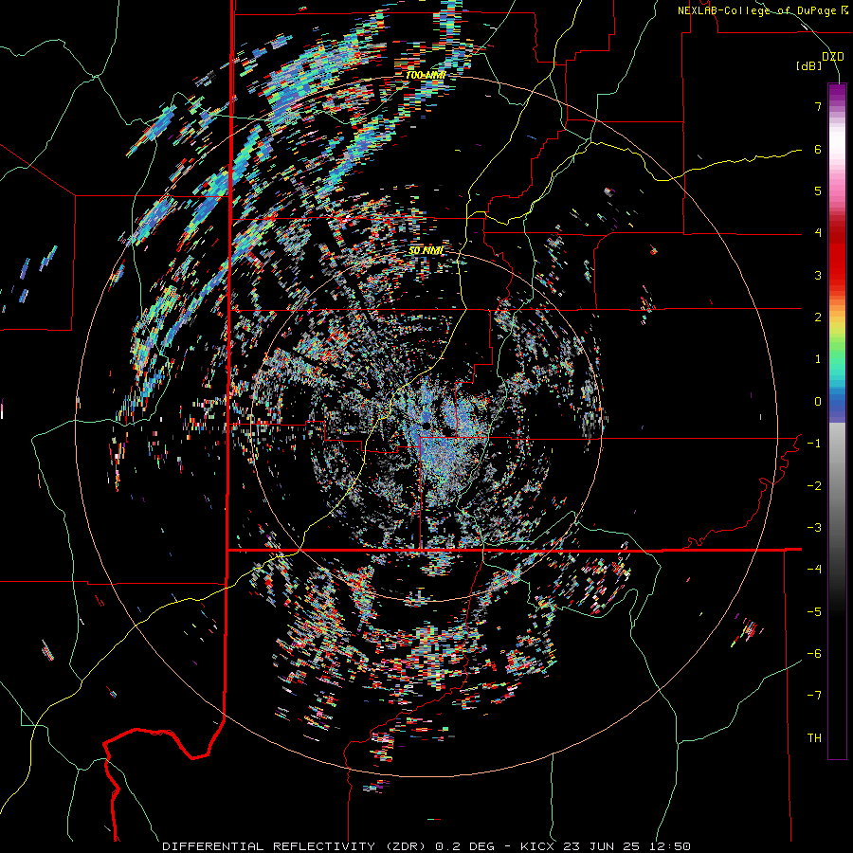
Task: Click the positive 4 scale label
Action: [x=818, y=233]
